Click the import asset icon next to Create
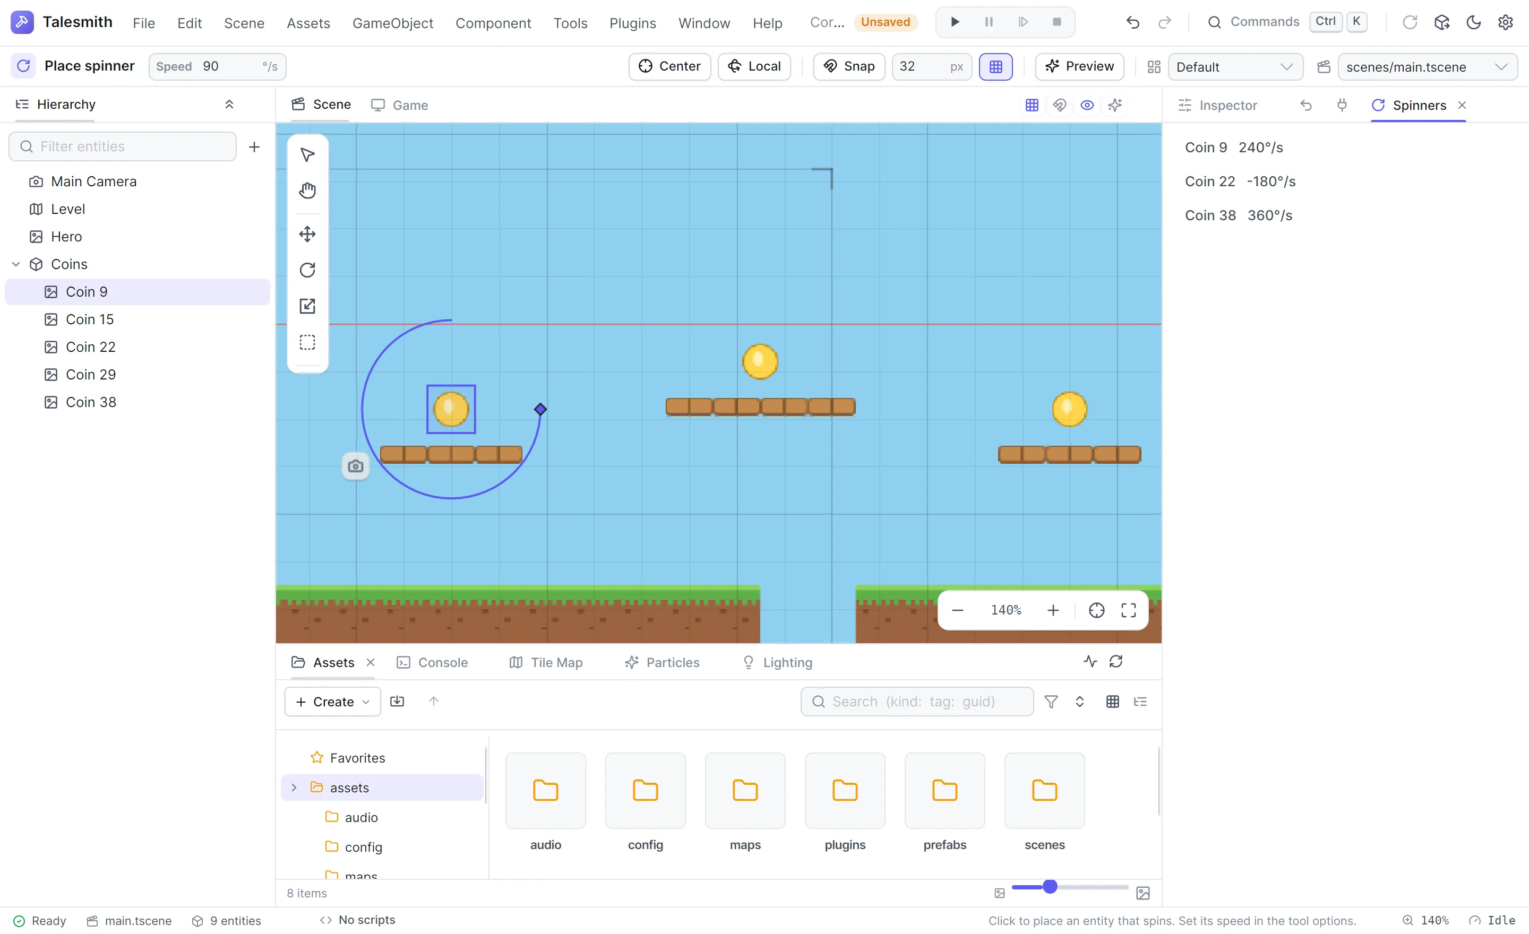The height and width of the screenshot is (934, 1529). 397,702
